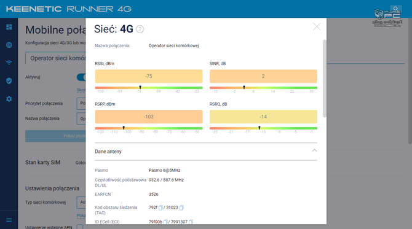Copy the ECI hex value 79f00b
Viewport: 412px width, 229px height.
(x=165, y=222)
